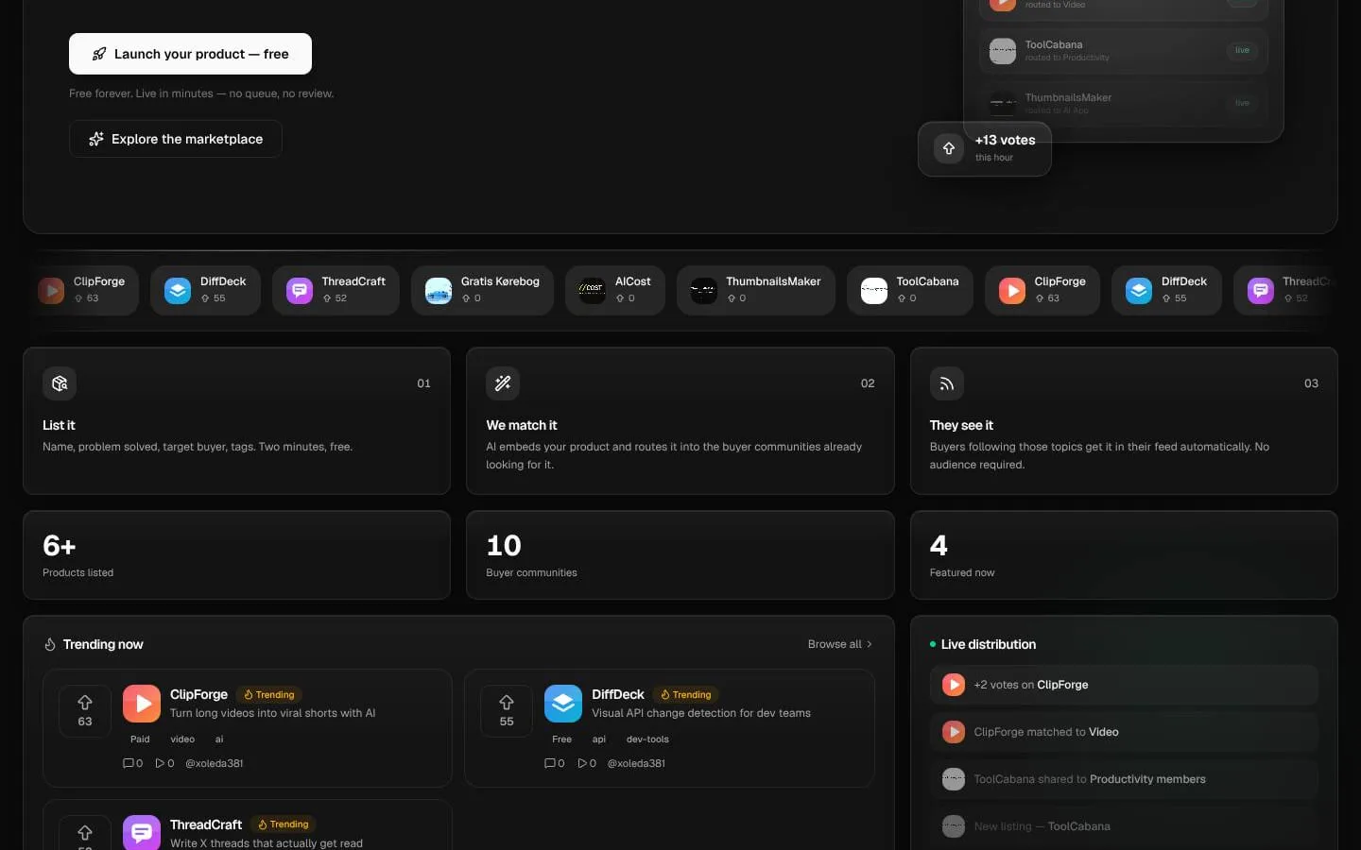Click ToolCabana icon in shared to Productivity row
The height and width of the screenshot is (850, 1361).
(954, 779)
